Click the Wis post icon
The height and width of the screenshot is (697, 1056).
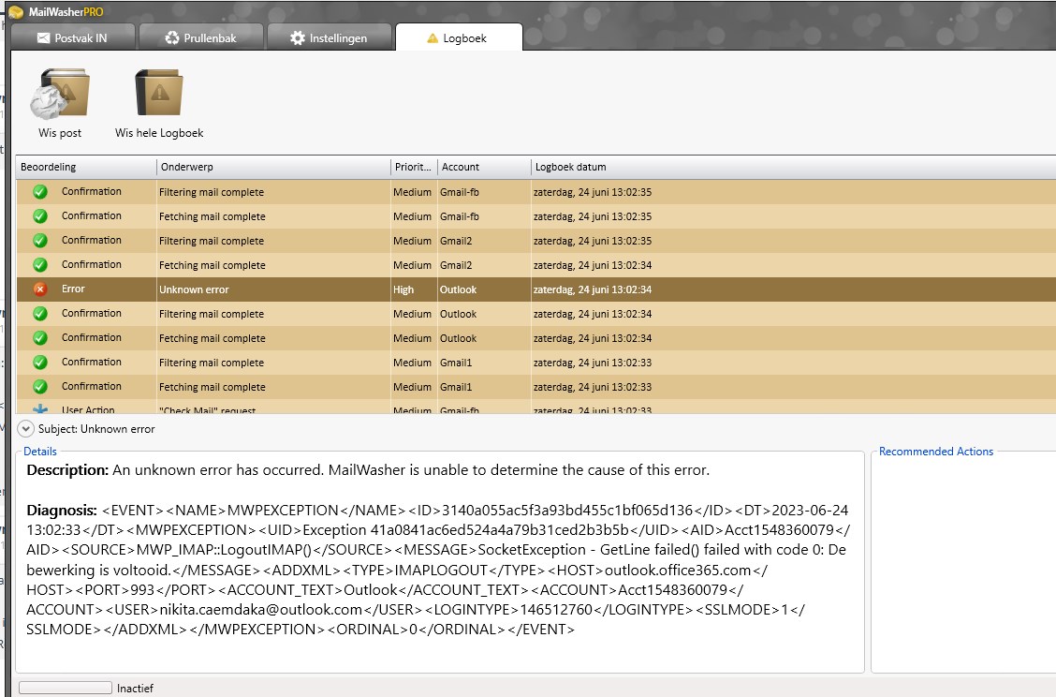(x=60, y=94)
